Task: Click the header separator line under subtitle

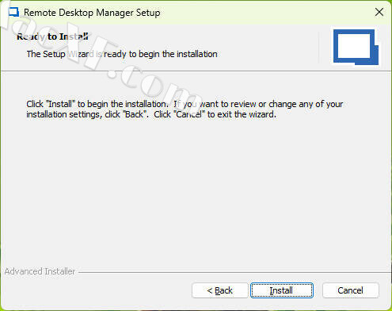Action: pyautogui.click(x=196, y=71)
